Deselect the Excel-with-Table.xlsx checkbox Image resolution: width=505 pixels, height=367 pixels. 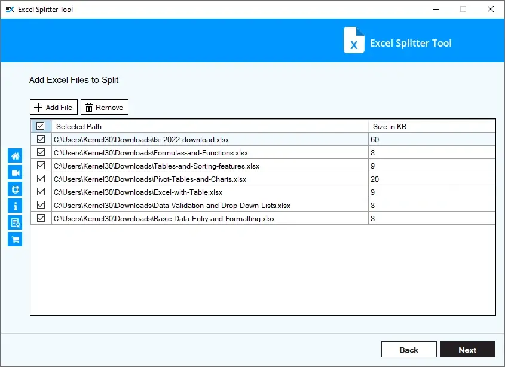click(x=41, y=192)
